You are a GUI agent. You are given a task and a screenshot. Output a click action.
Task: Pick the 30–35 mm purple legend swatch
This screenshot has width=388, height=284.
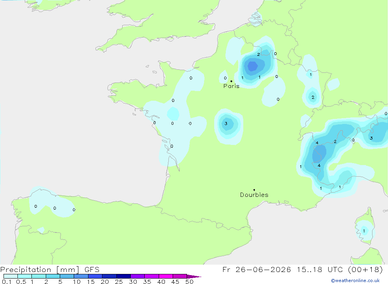point(138,276)
